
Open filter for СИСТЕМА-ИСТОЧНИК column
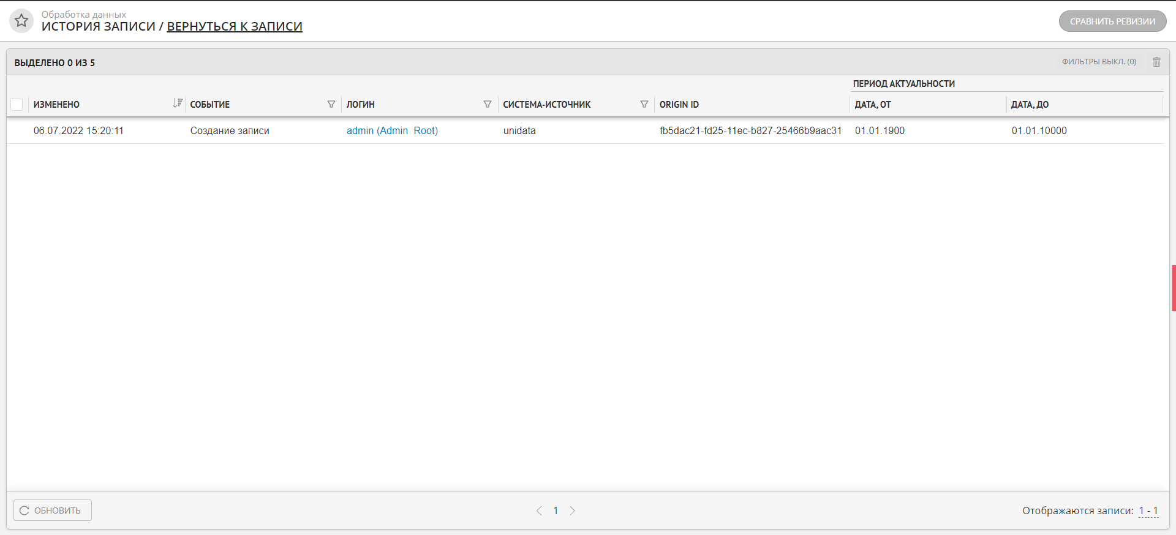pyautogui.click(x=644, y=104)
